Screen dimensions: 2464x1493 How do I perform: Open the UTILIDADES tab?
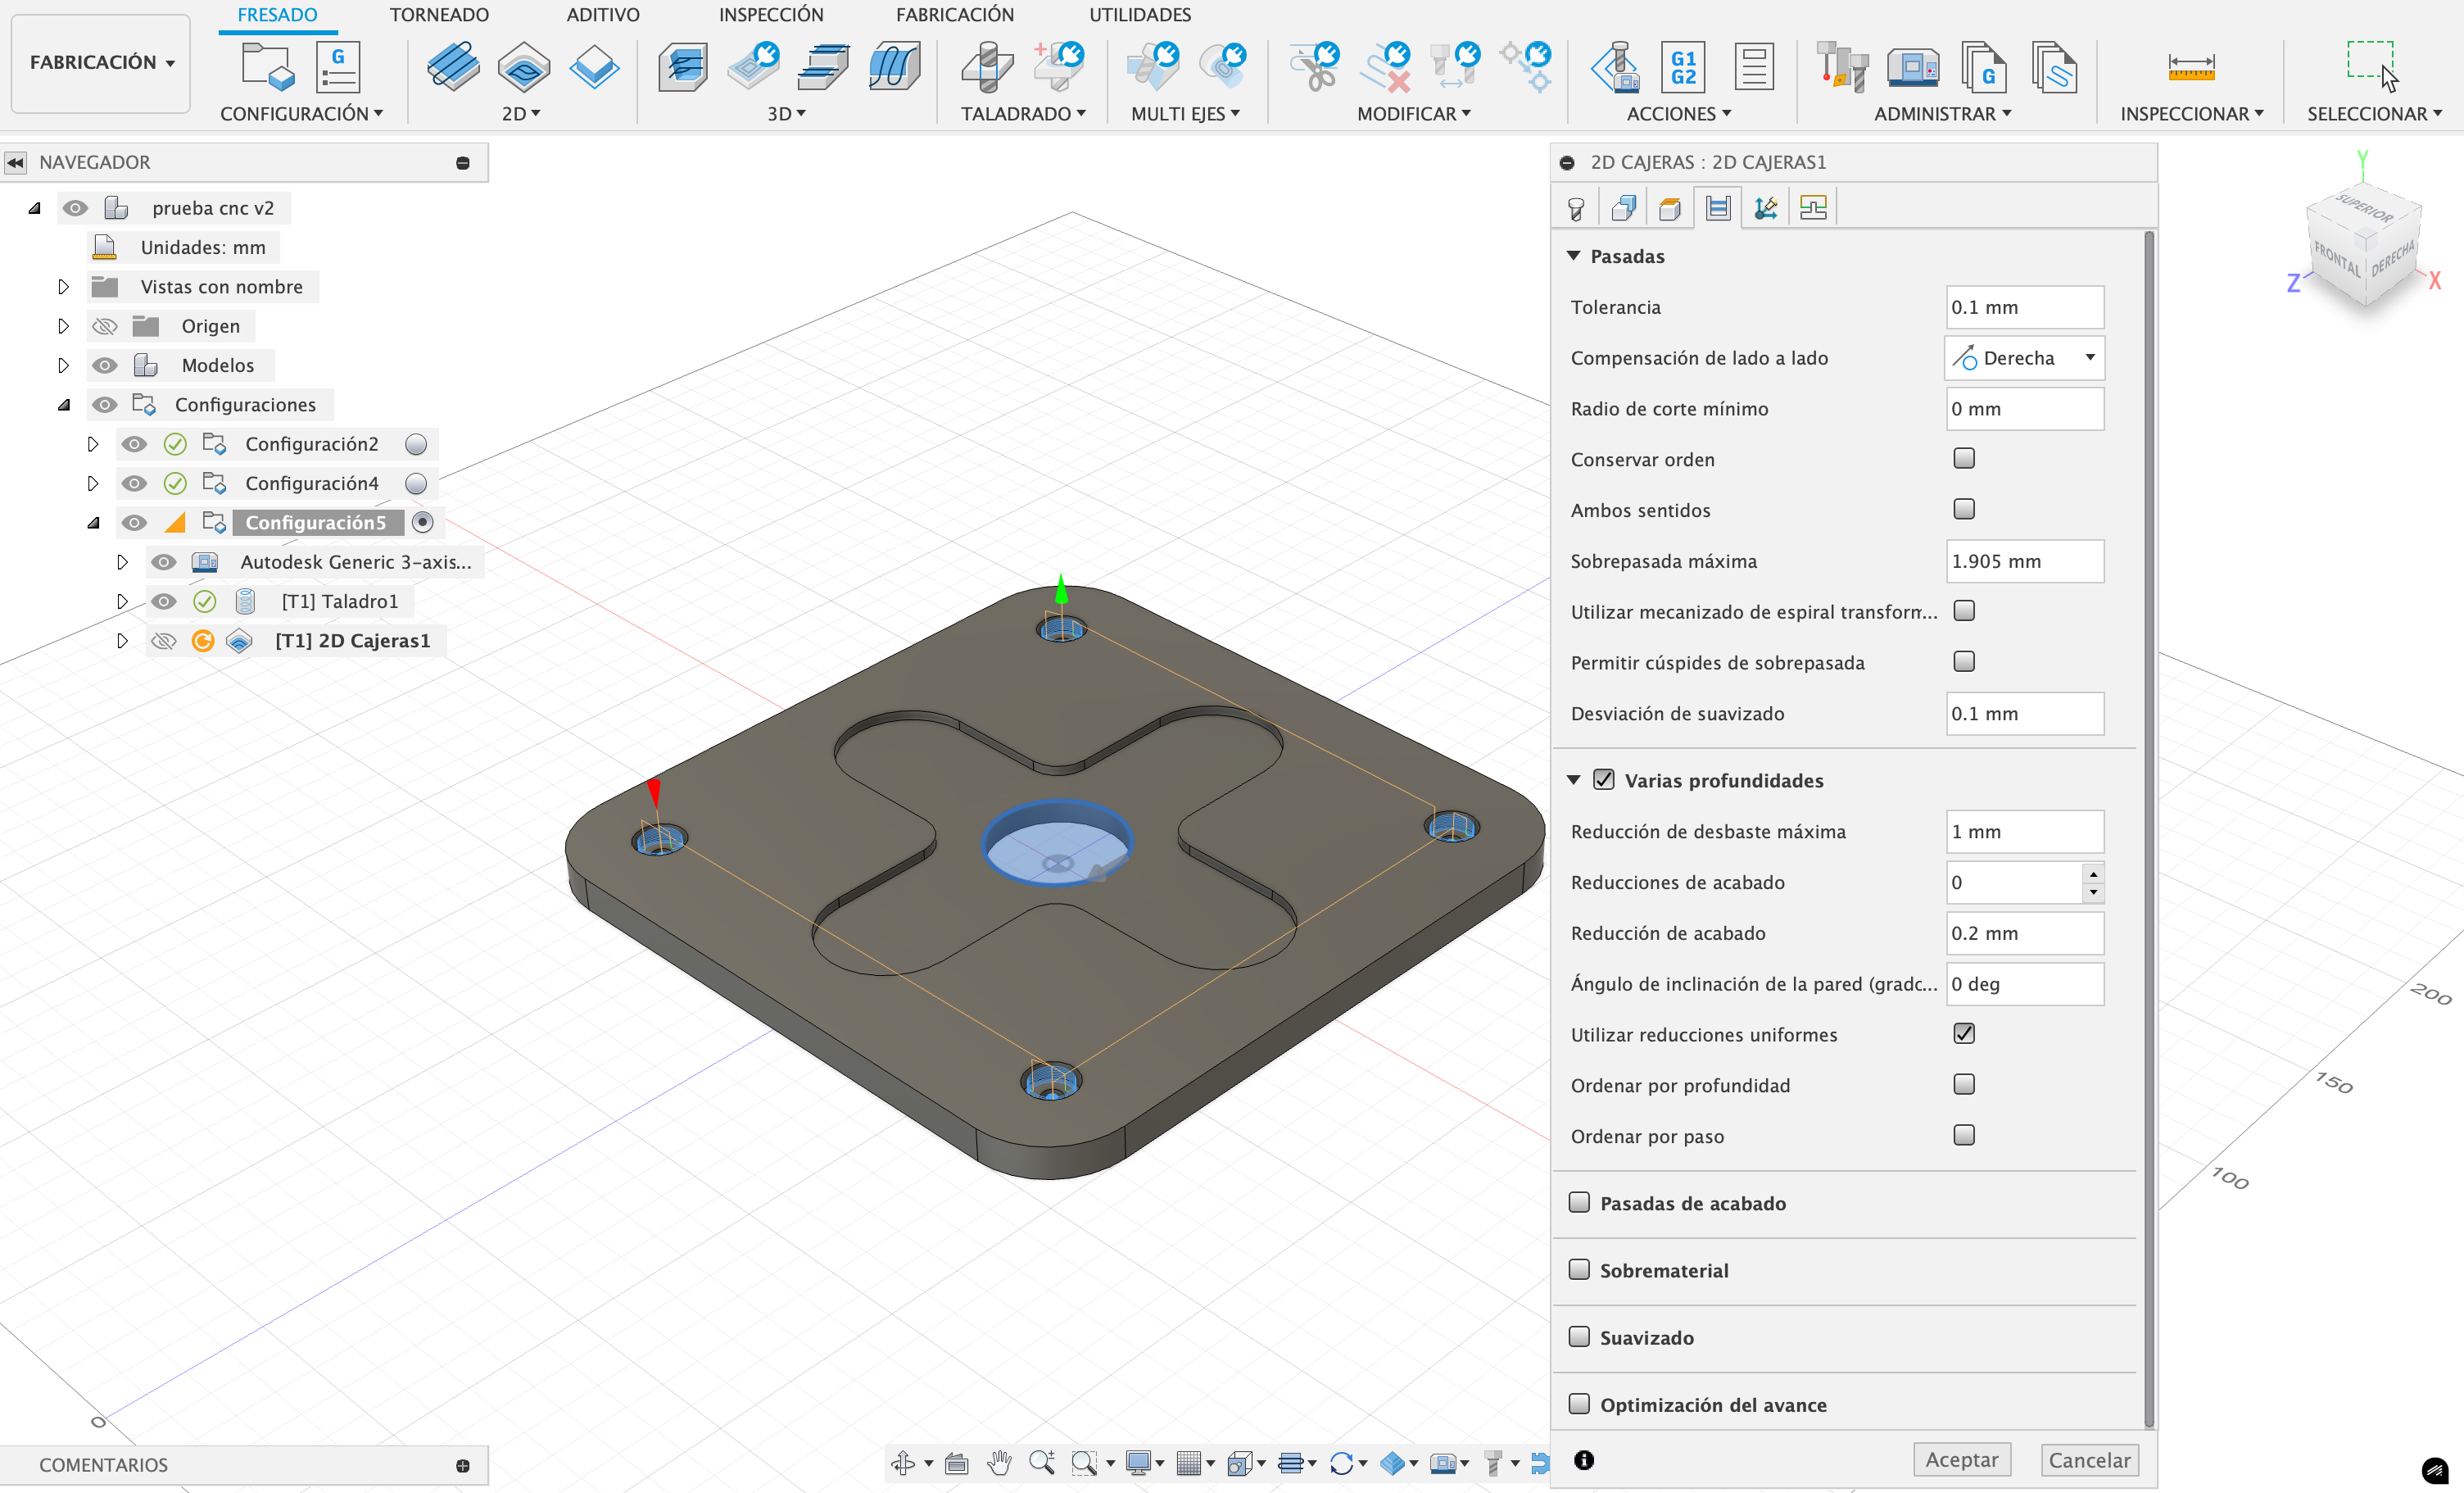pyautogui.click(x=1139, y=15)
